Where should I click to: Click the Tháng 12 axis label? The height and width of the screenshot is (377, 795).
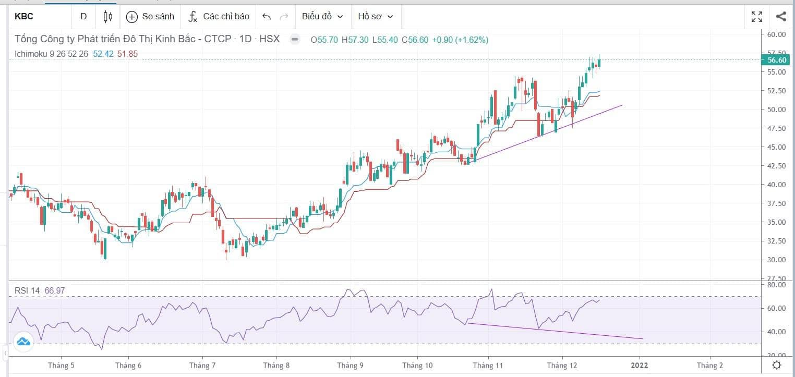point(561,366)
